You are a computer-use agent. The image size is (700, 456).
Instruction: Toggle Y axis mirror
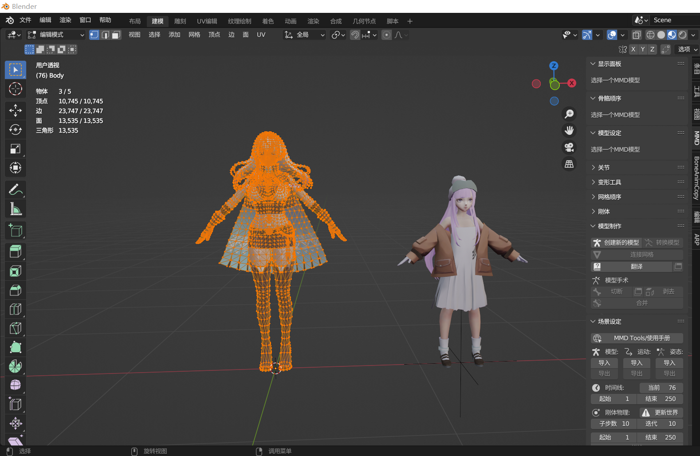pos(643,49)
